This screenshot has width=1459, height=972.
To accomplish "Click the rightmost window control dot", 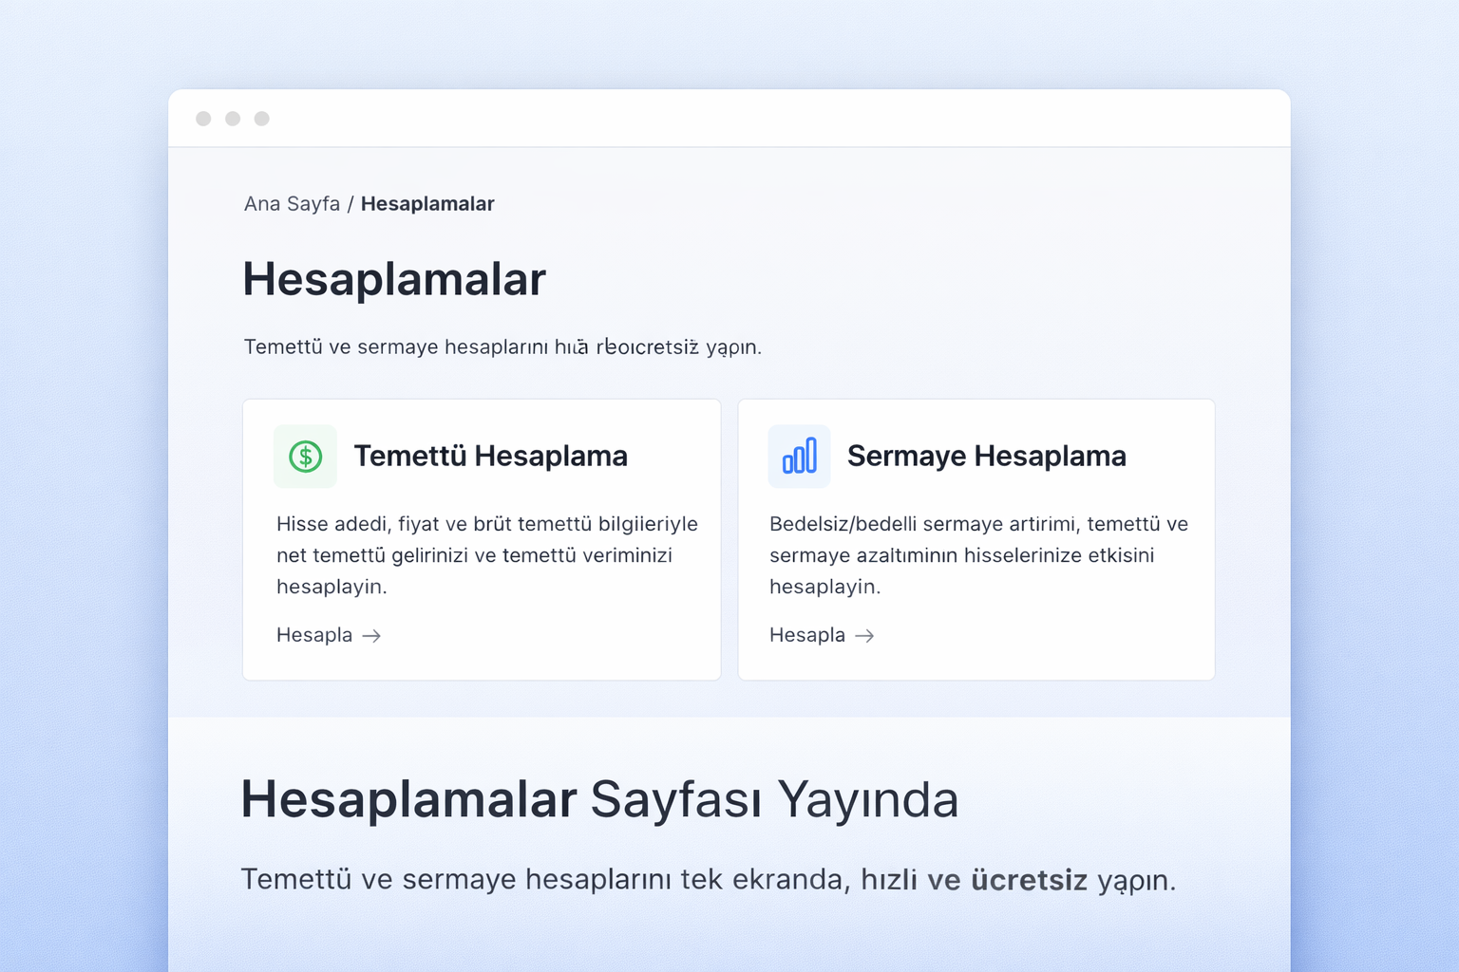I will (x=261, y=118).
